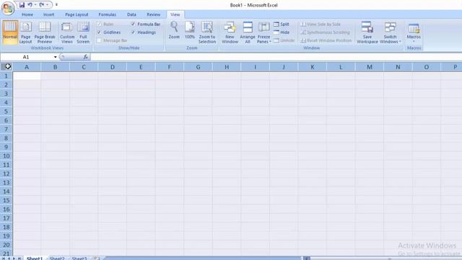Toggle the Gridlines checkbox
Screen dimensions: 462x260
coord(99,32)
